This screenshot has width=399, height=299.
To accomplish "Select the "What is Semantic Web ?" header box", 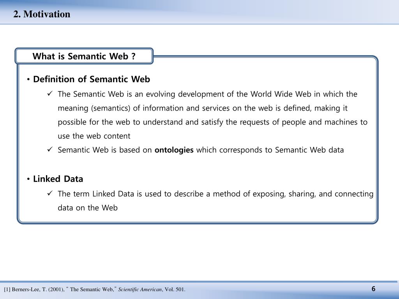I will [84, 56].
